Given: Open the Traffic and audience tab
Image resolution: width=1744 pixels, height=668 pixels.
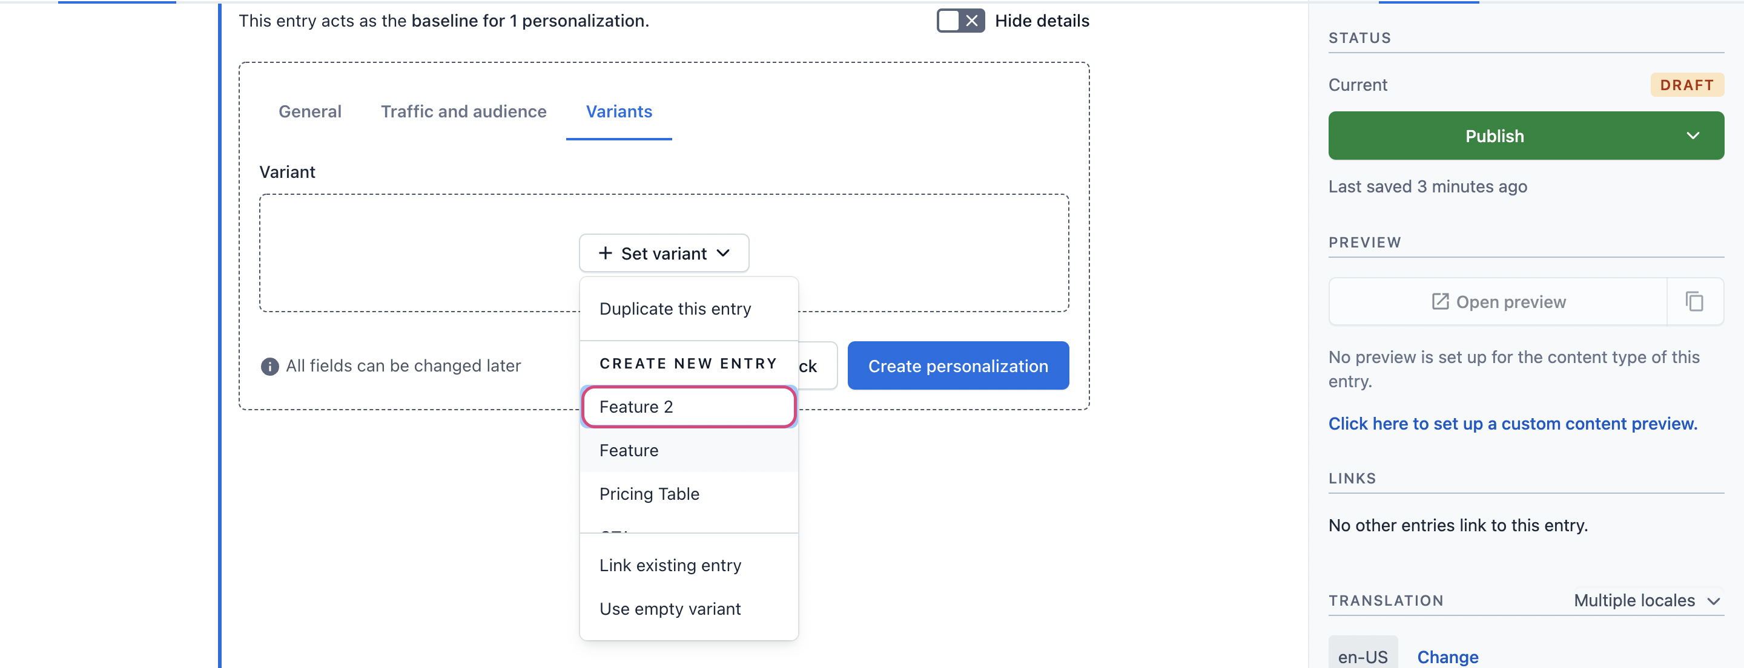Looking at the screenshot, I should click(464, 112).
